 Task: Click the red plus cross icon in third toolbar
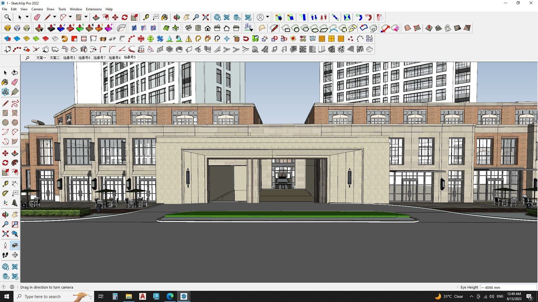coord(141,39)
